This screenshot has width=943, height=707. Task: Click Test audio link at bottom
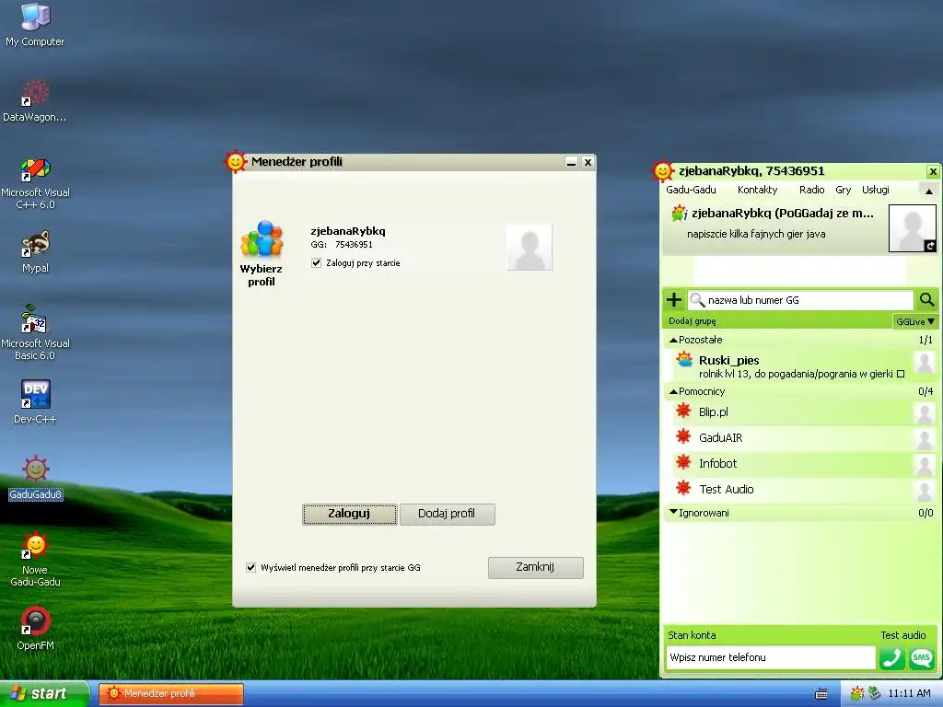click(902, 635)
